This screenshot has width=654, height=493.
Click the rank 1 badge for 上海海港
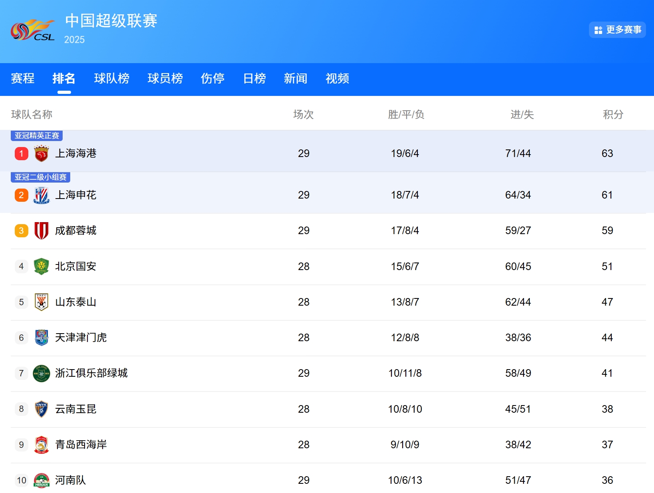pos(22,153)
